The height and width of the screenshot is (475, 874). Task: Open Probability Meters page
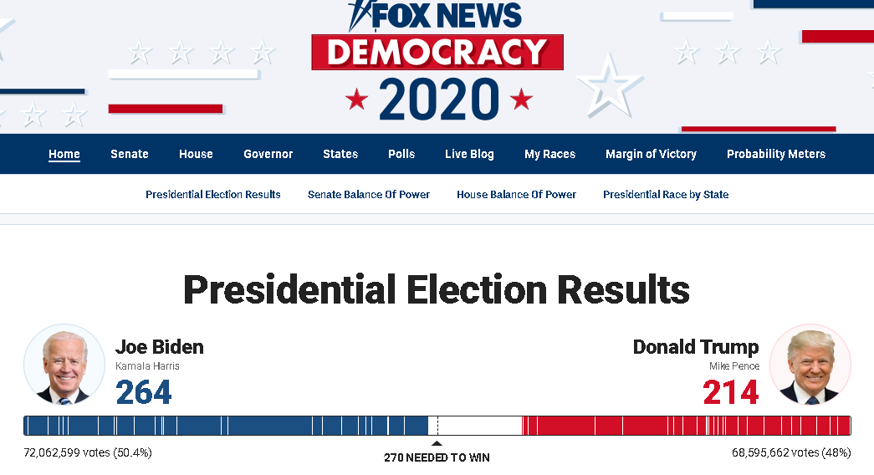[x=776, y=154]
